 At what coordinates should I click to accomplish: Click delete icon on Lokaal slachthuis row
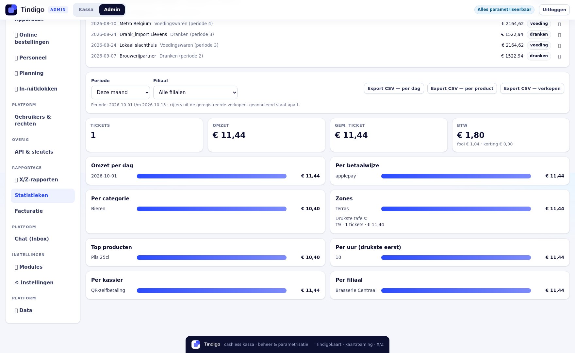pyautogui.click(x=559, y=45)
